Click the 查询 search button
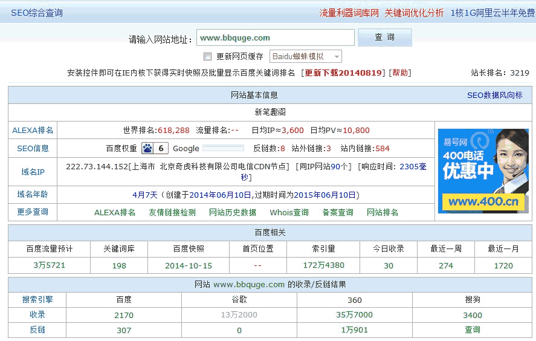The width and height of the screenshot is (536, 341). (x=384, y=37)
